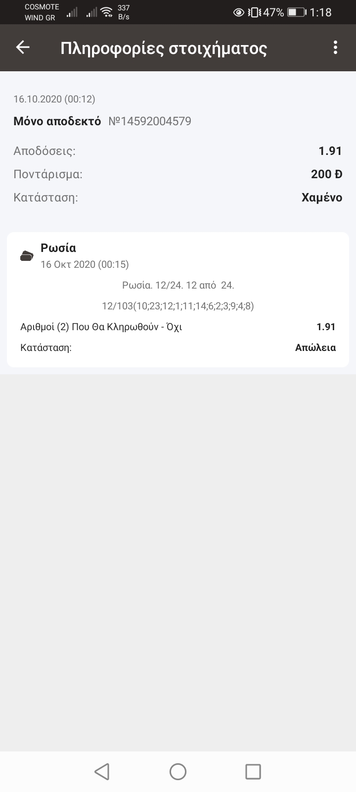The width and height of the screenshot is (356, 792).
Task: Tap the Απώλεια result label
Action: tap(315, 347)
